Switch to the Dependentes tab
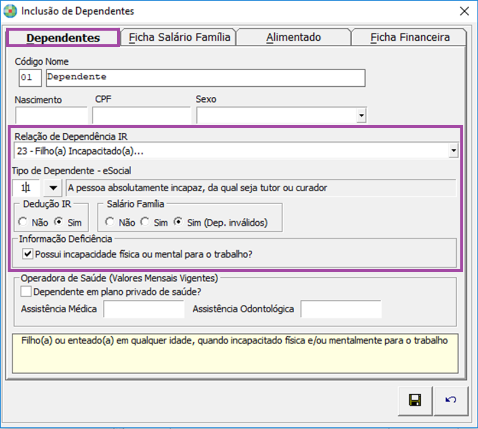The image size is (478, 429). tap(63, 38)
